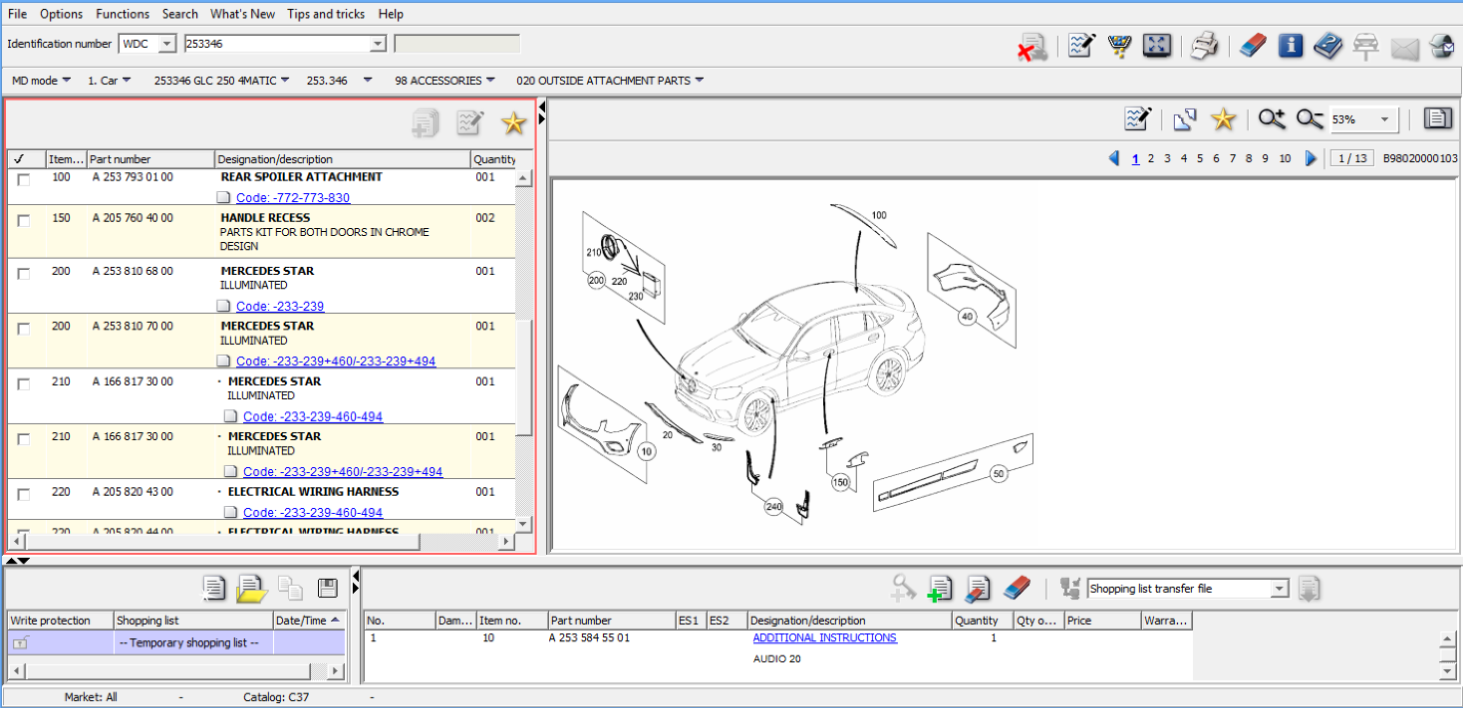Open the 253346 identification number dropdown
1463x708 pixels.
pyautogui.click(x=377, y=44)
